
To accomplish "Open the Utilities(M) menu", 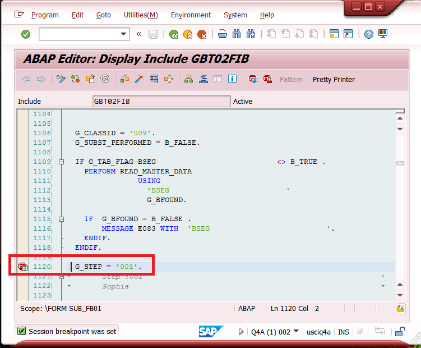I will coord(141,15).
